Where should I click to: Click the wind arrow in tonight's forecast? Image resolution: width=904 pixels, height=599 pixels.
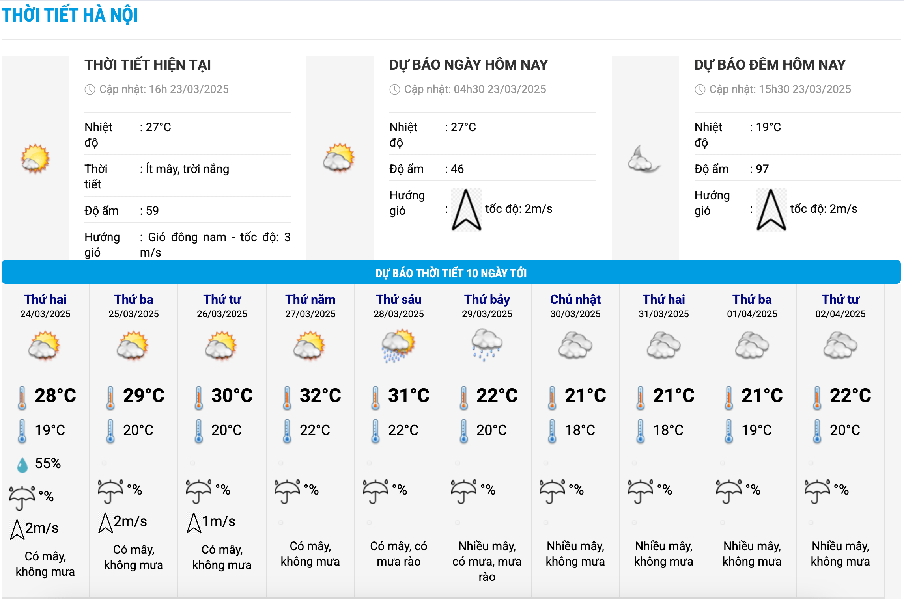click(x=771, y=210)
